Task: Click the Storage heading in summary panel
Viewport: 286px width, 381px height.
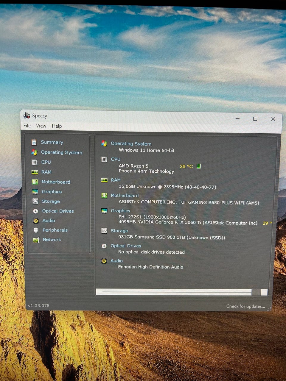Action: coord(119,231)
